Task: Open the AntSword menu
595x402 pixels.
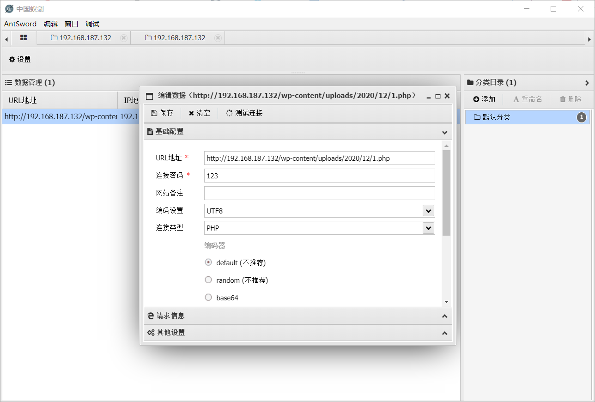Action: click(x=20, y=24)
